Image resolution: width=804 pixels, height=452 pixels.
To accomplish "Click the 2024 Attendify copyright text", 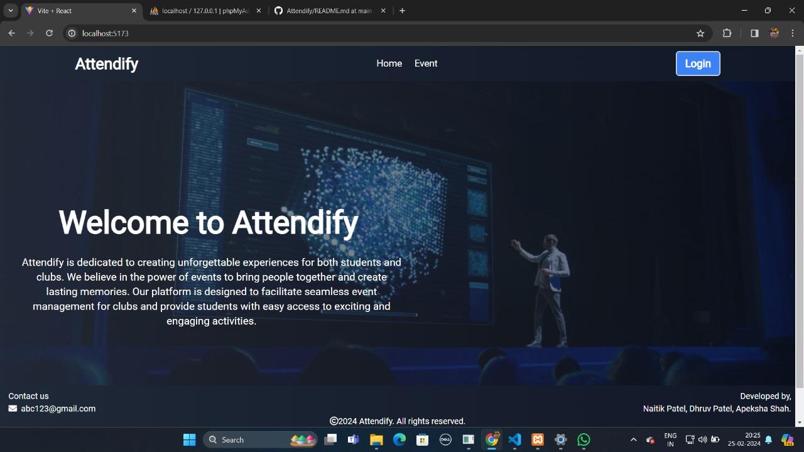I will [x=398, y=421].
